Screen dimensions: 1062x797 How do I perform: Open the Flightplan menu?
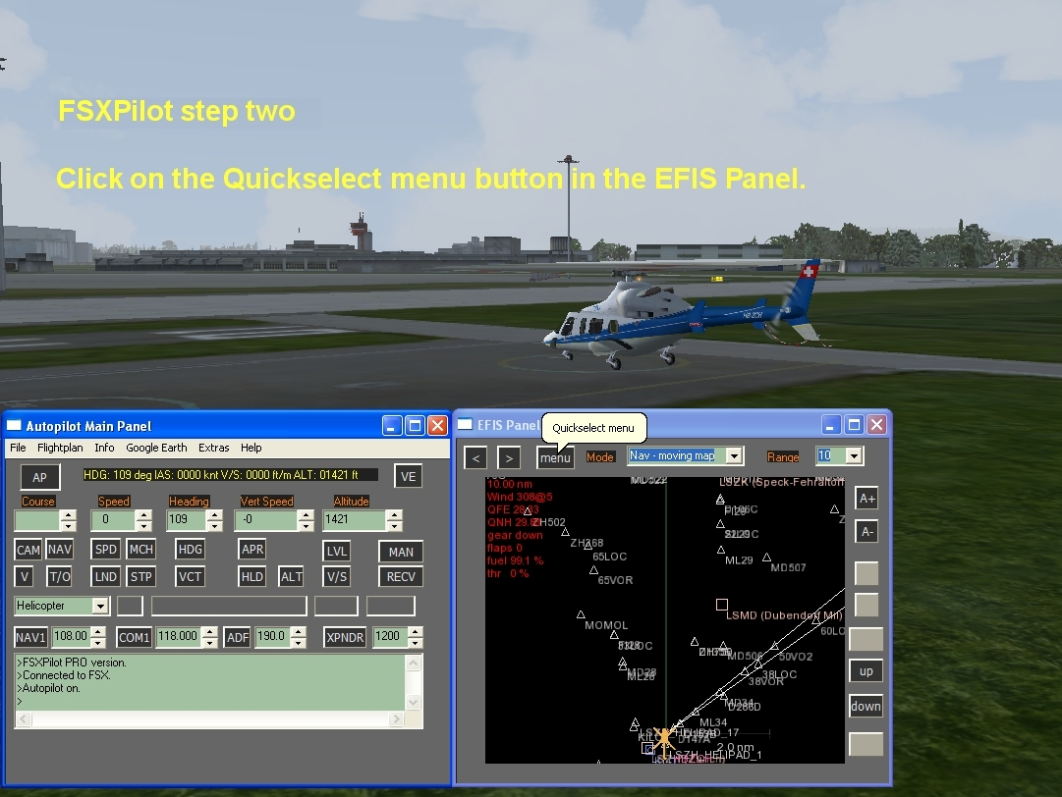pos(60,448)
